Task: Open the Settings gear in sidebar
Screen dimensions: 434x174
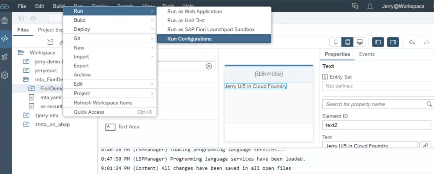Action: (5, 75)
